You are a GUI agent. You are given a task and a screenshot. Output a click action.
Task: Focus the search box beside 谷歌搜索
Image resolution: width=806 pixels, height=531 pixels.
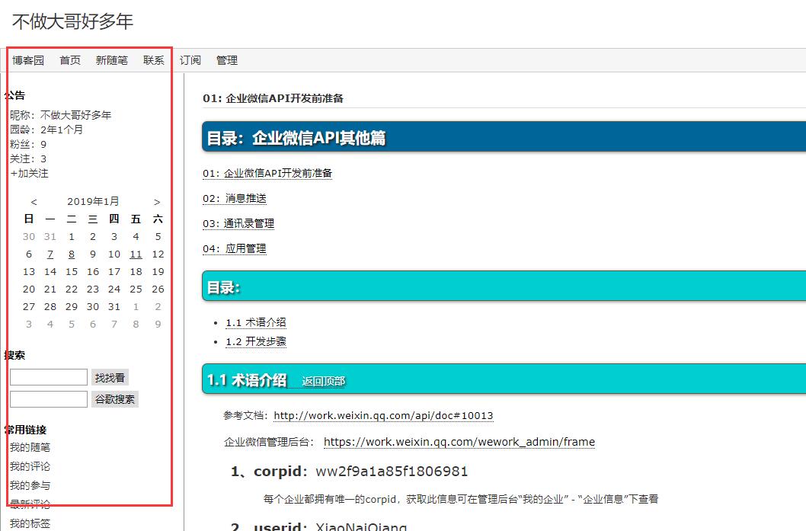(49, 399)
